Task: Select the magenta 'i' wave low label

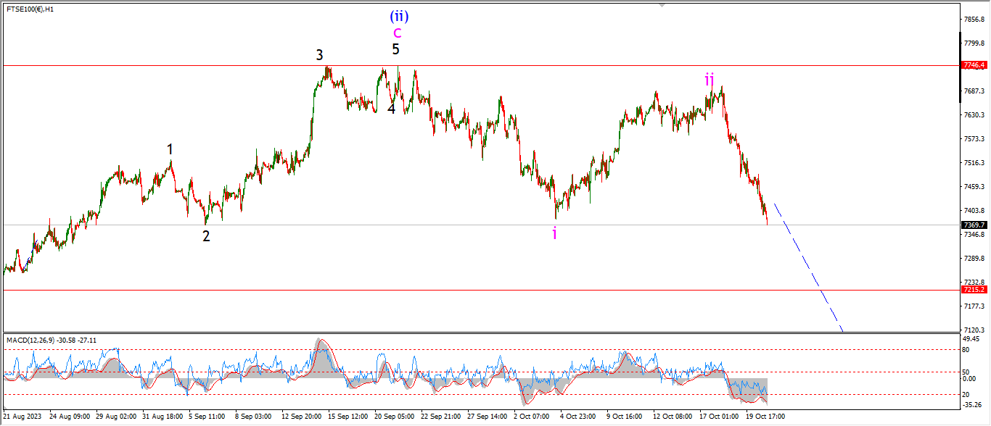Action: 555,233
